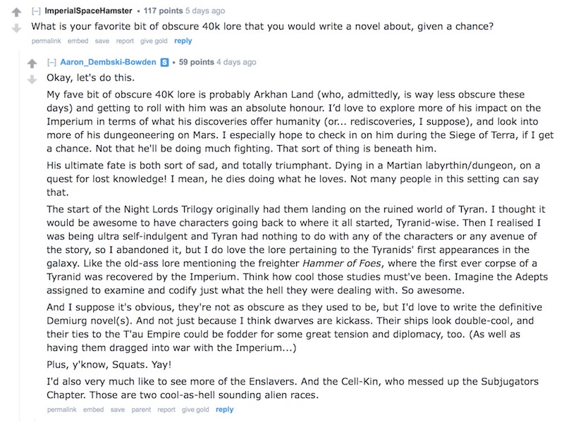Go to parent of Aaron's reply
564x422 pixels.
tap(141, 410)
